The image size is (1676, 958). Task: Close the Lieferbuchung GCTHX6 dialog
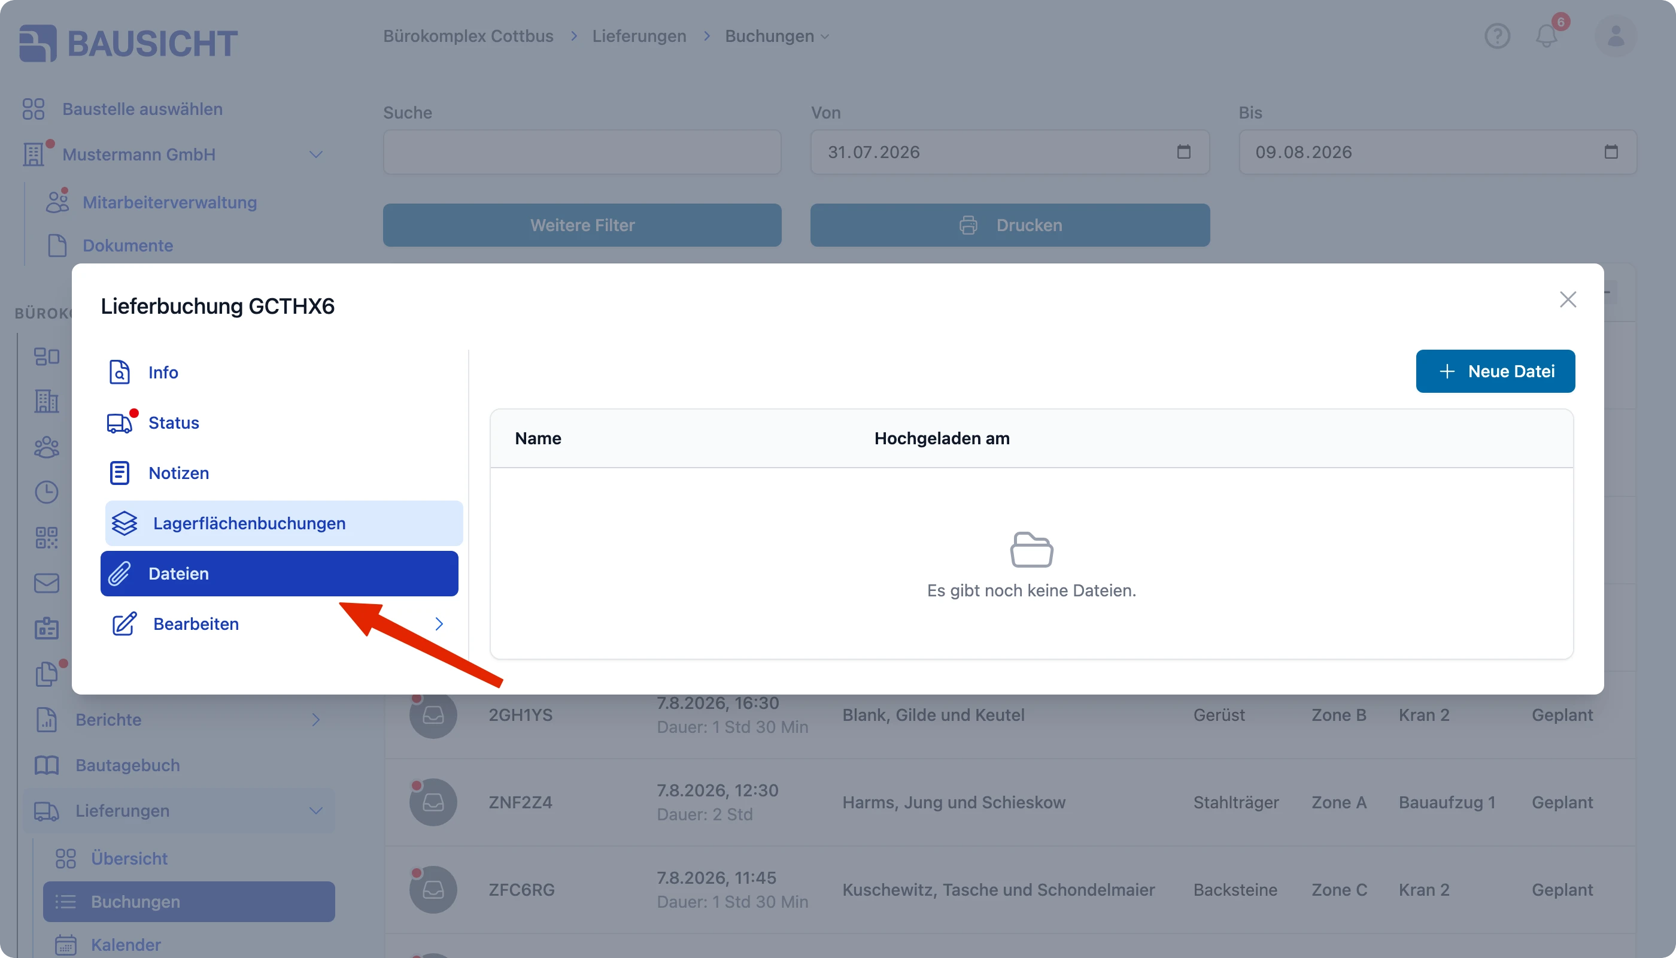point(1568,300)
